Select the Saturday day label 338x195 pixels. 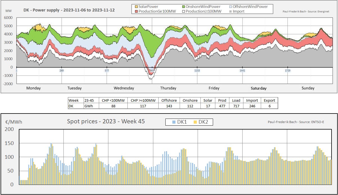coord(258,88)
